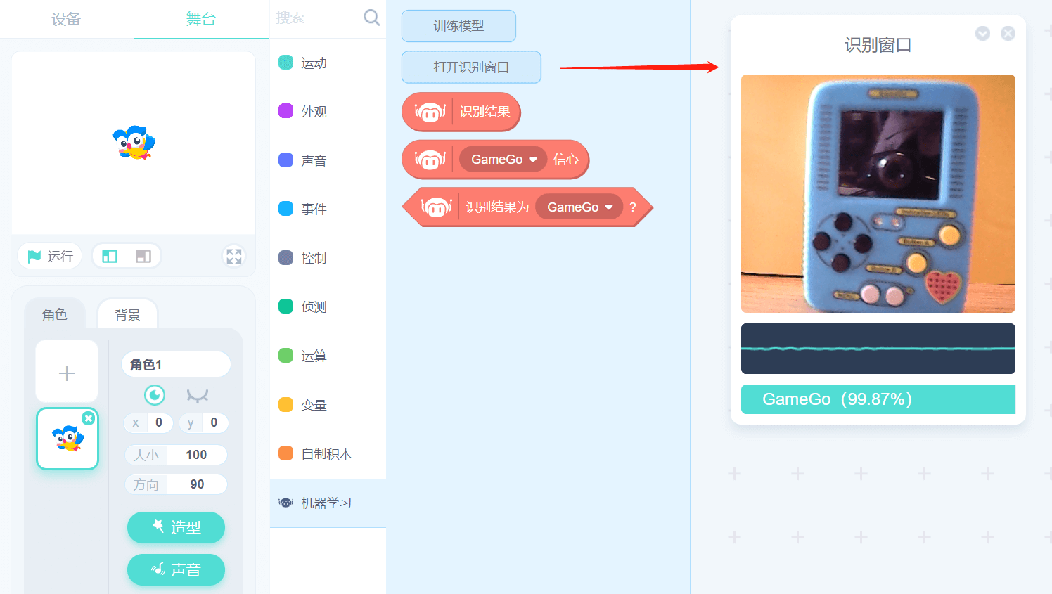This screenshot has height=594, width=1052.
Task: Click the 运算 category label
Action: coord(314,356)
